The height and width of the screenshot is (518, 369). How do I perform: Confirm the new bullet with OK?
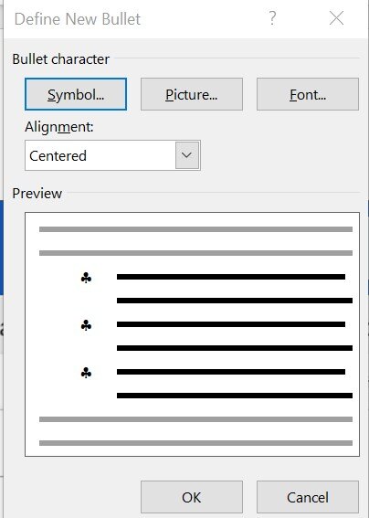(192, 497)
